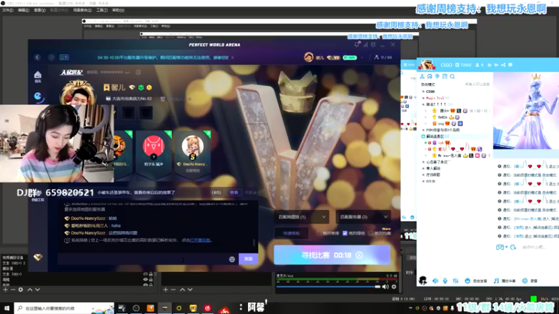The width and height of the screenshot is (559, 314).
Task: Mute the mic/Aux speaker icon in OBS mixer
Action: (386, 287)
